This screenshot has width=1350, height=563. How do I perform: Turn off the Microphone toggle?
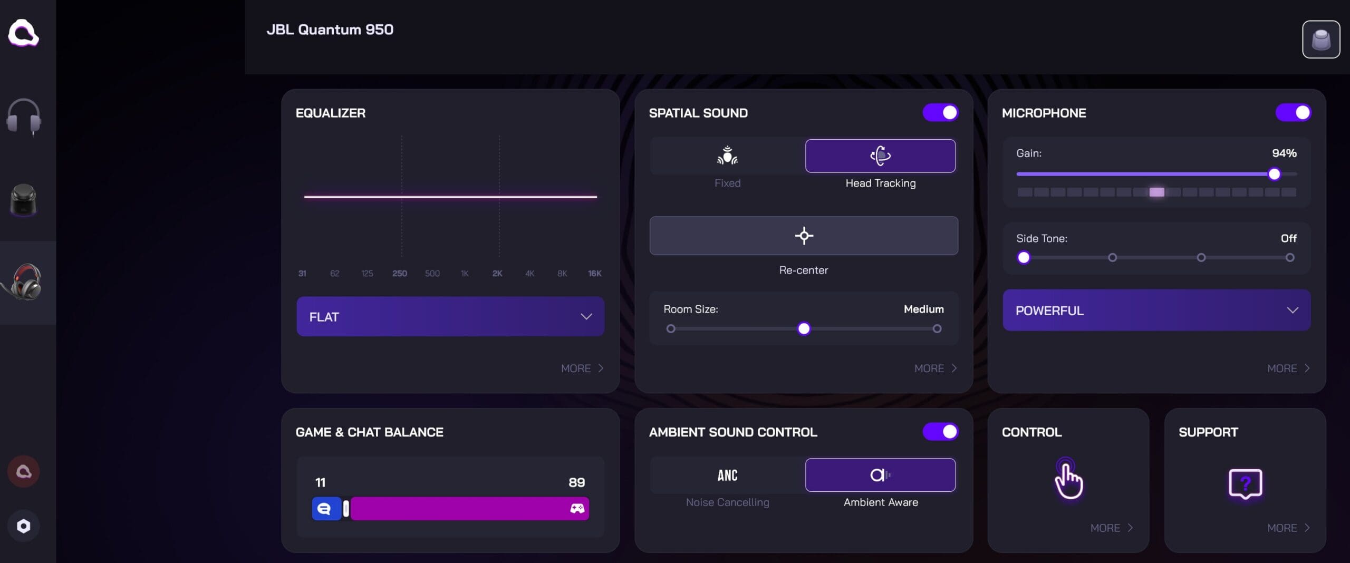point(1293,113)
